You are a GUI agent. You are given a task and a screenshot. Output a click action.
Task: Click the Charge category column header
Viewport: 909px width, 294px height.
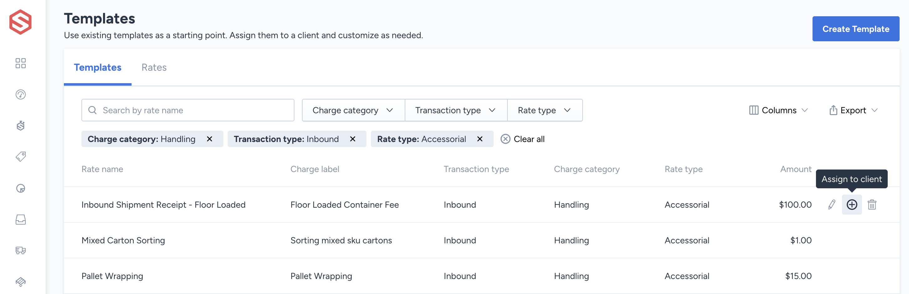click(x=586, y=169)
